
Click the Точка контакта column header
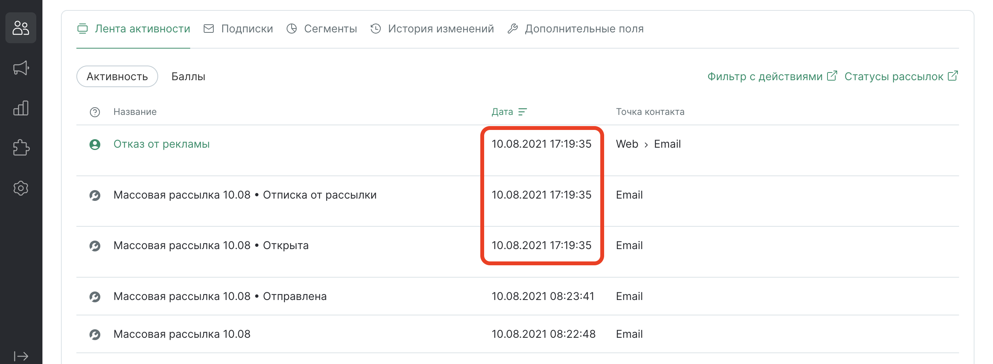pyautogui.click(x=650, y=112)
